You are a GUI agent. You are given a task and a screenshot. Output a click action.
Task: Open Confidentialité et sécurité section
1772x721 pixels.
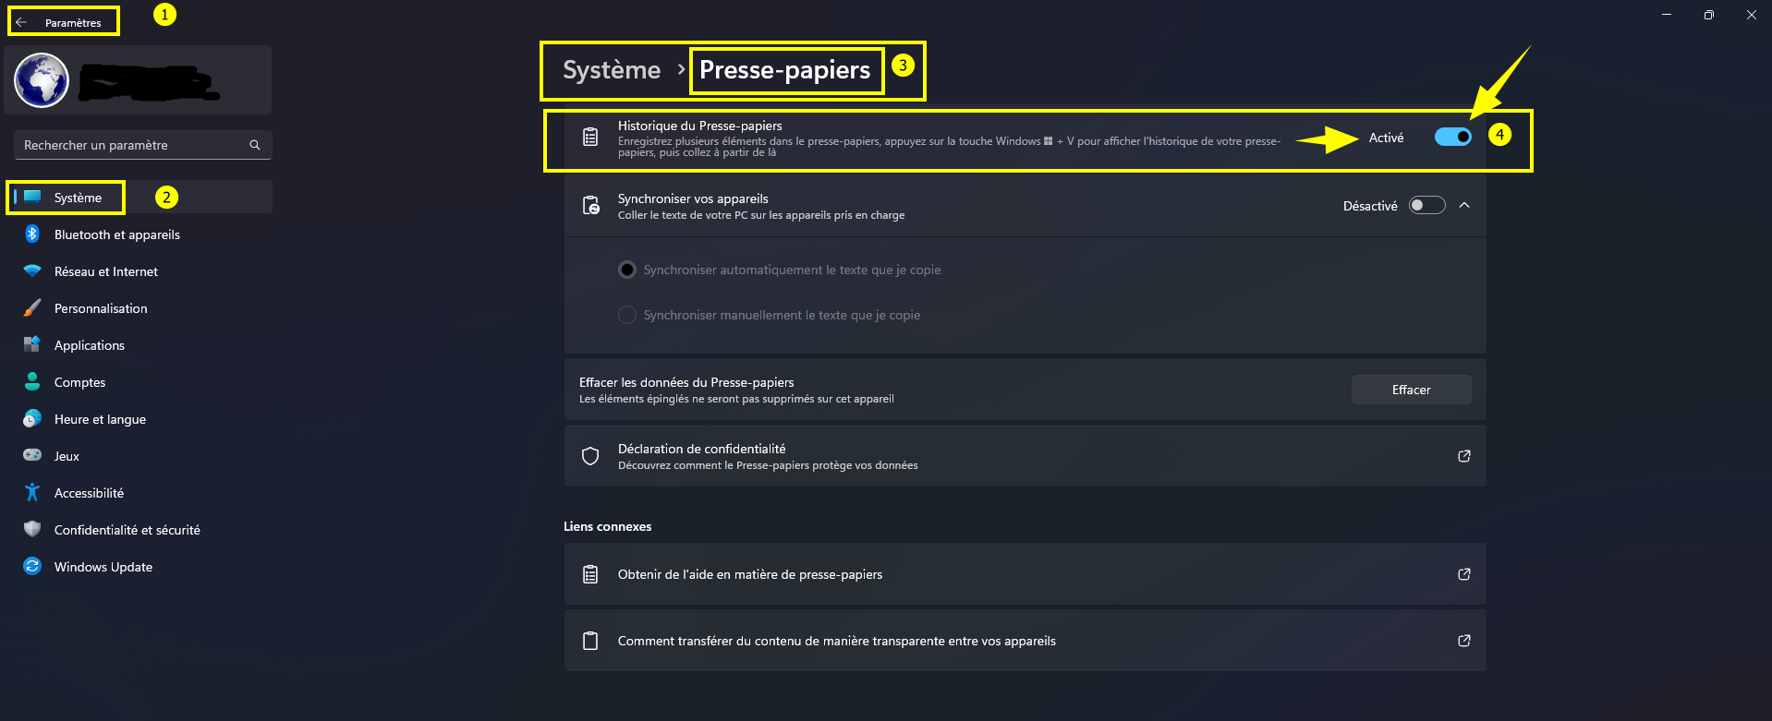(x=127, y=530)
